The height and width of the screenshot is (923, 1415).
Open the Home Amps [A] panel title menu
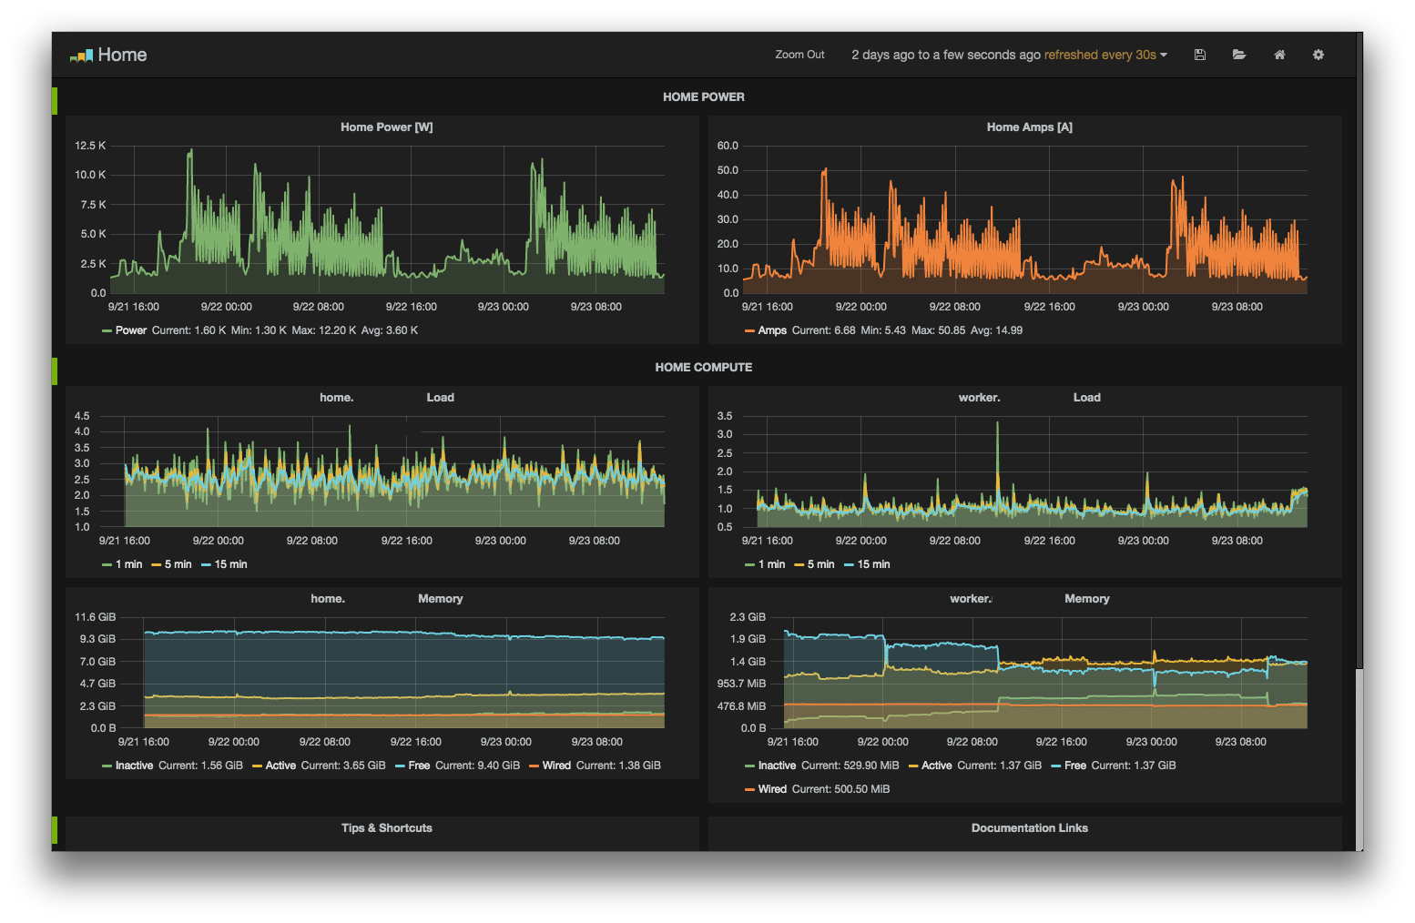point(1029,127)
